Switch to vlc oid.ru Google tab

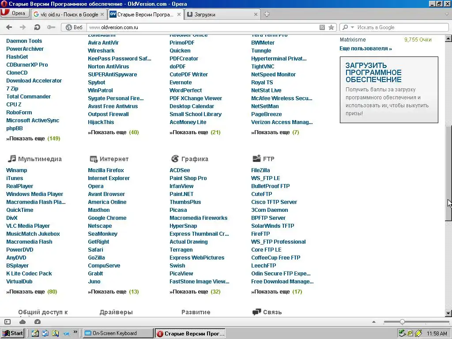[68, 15]
